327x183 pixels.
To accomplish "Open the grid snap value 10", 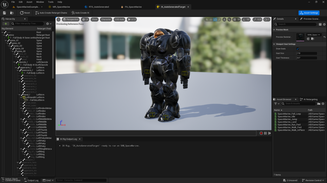I will click(x=238, y=19).
